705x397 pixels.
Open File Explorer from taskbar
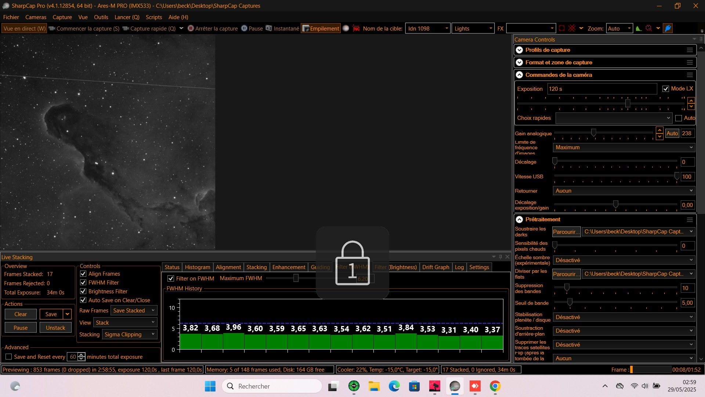[374, 386]
